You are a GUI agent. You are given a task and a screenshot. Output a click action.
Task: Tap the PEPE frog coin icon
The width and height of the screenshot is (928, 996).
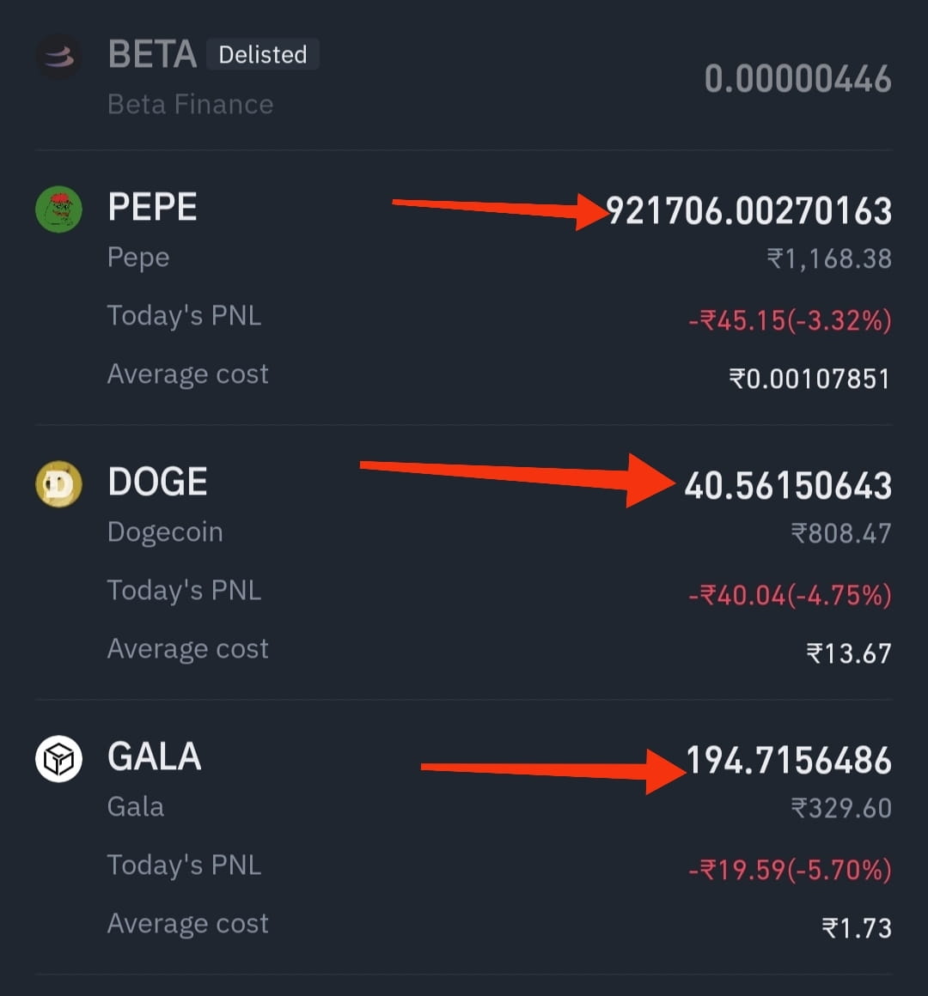pyautogui.click(x=58, y=209)
